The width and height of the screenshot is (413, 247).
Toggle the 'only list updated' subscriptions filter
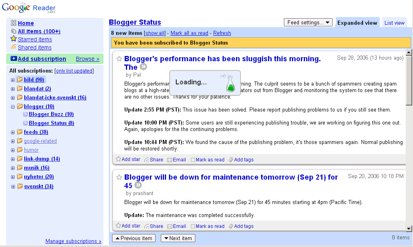click(x=74, y=71)
